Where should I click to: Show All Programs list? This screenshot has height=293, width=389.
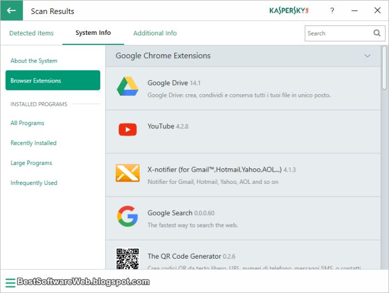27,123
